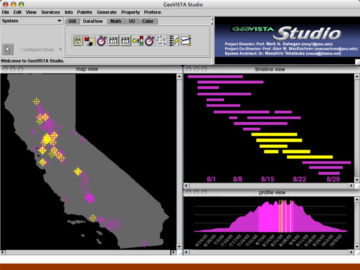Click the rightmost yellow line in profile view

pos(290,216)
